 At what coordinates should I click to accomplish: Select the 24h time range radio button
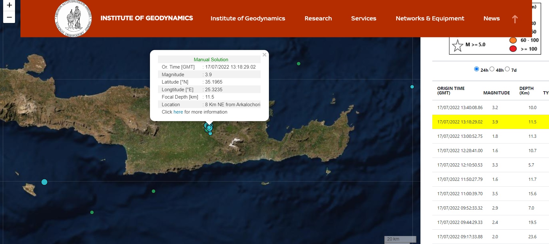(476, 69)
